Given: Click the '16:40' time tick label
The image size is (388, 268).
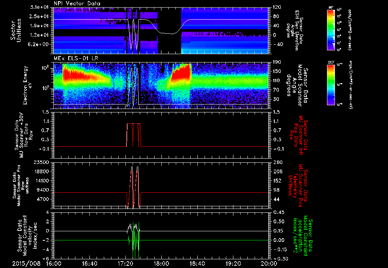Looking at the screenshot, I should 89,263.
